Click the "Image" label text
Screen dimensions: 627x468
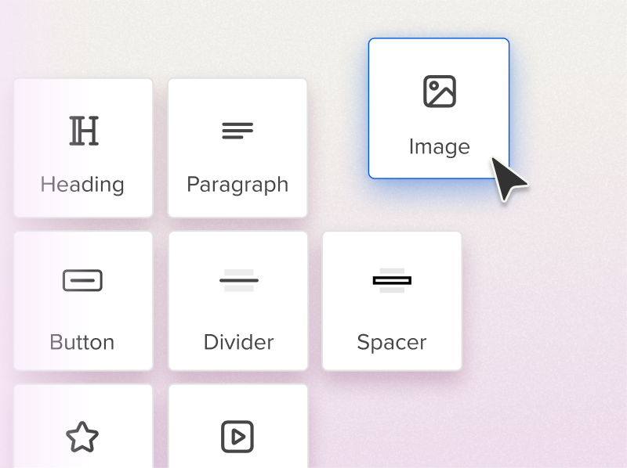(x=439, y=147)
